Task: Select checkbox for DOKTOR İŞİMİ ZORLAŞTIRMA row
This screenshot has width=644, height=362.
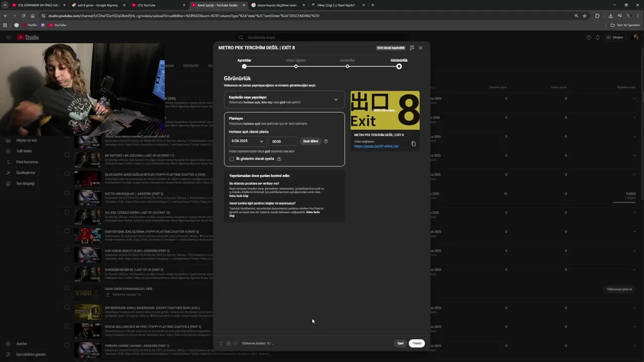Action: click(66, 231)
